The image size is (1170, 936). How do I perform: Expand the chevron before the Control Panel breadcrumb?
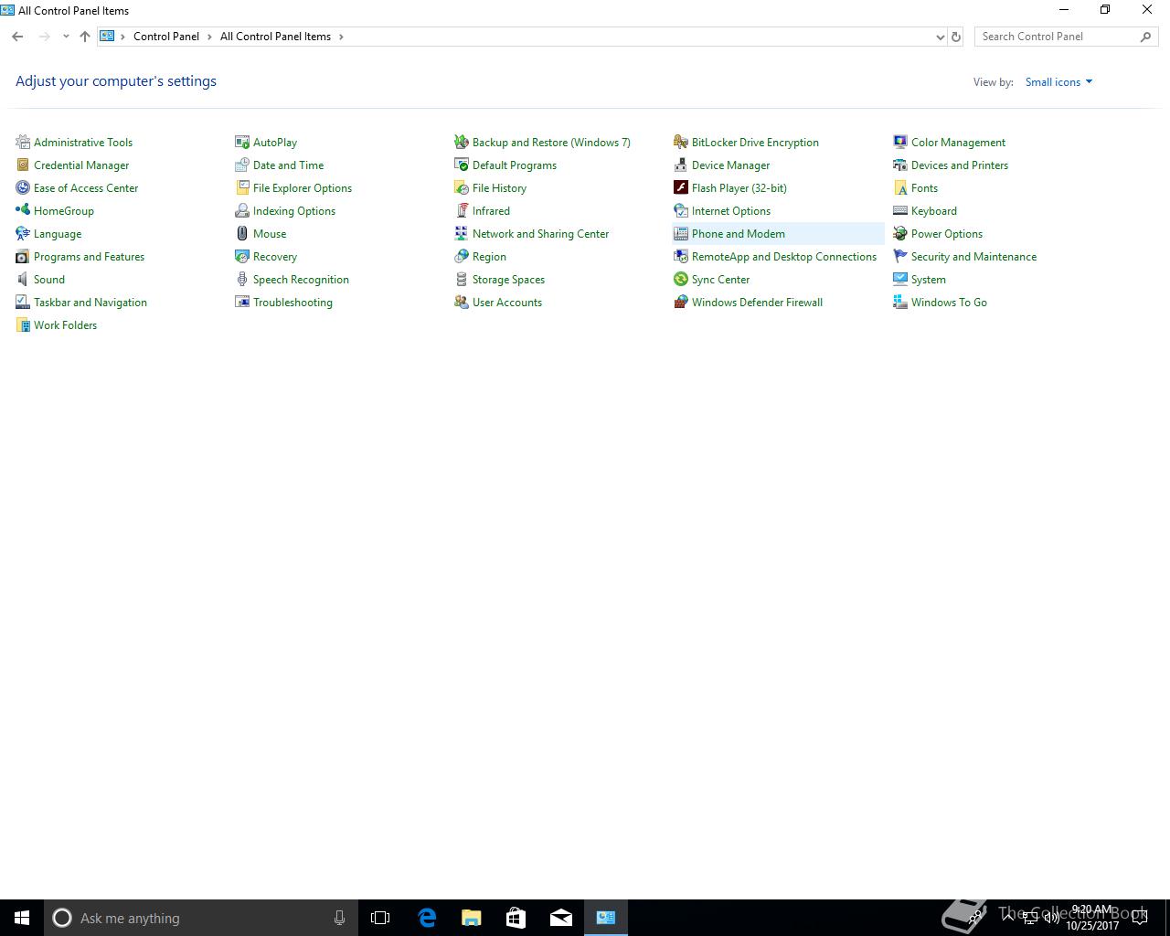pos(123,37)
